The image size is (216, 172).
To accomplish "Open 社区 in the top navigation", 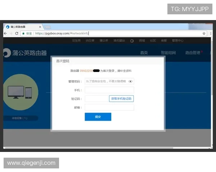I will pyautogui.click(x=153, y=40).
